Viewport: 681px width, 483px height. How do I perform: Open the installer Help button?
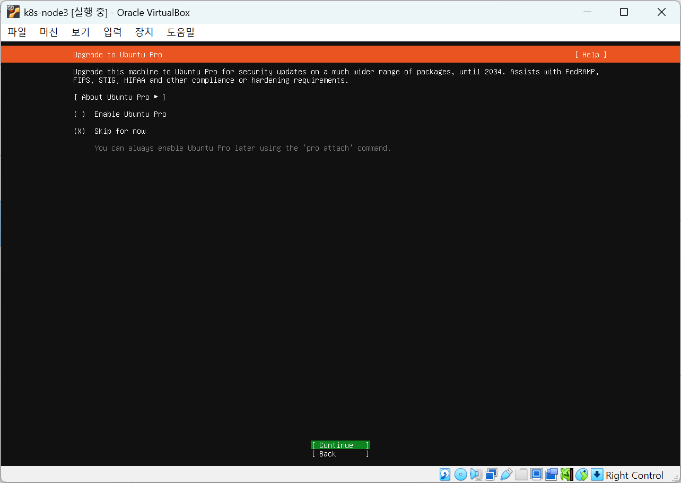coord(590,55)
